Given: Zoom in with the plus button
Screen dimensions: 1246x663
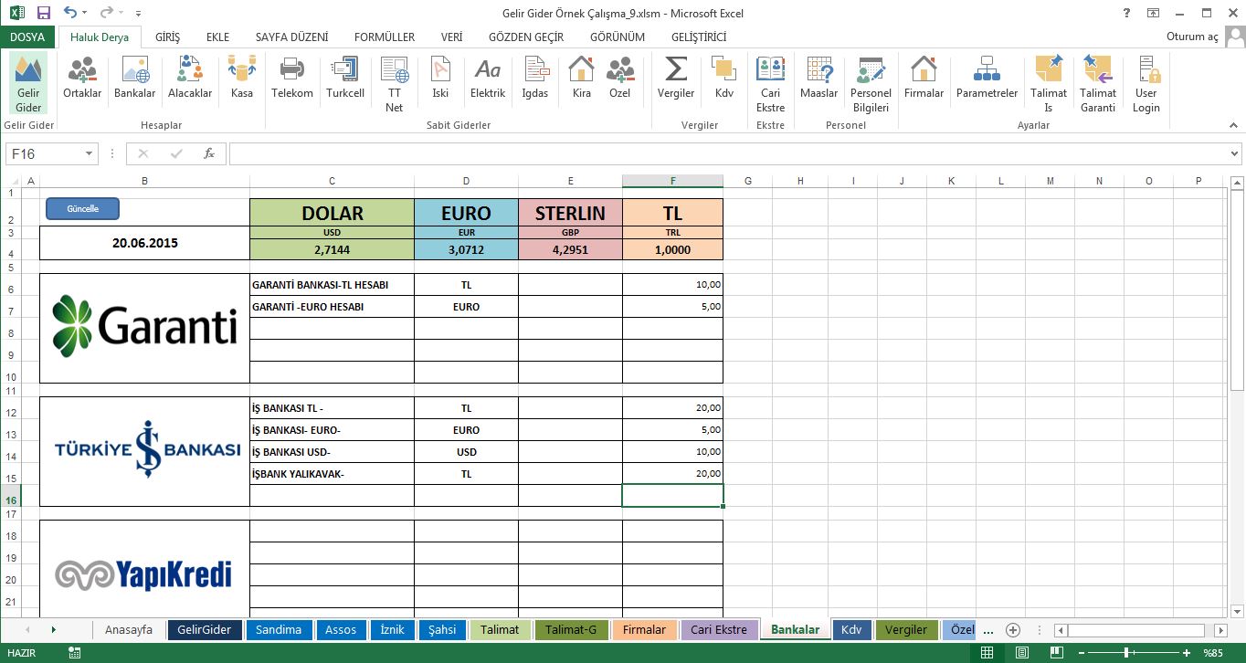Looking at the screenshot, I should tap(1187, 653).
